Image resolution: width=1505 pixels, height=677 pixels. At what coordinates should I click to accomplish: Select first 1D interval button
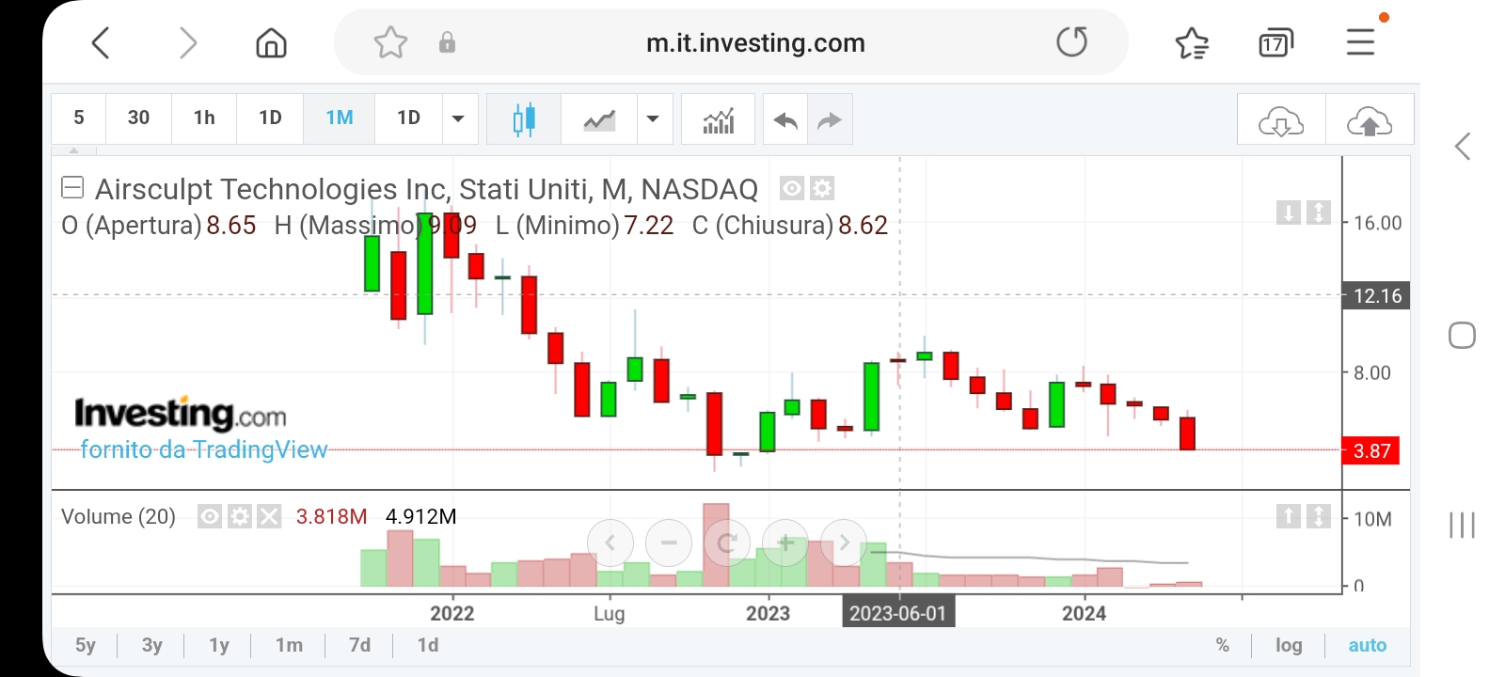pos(270,118)
